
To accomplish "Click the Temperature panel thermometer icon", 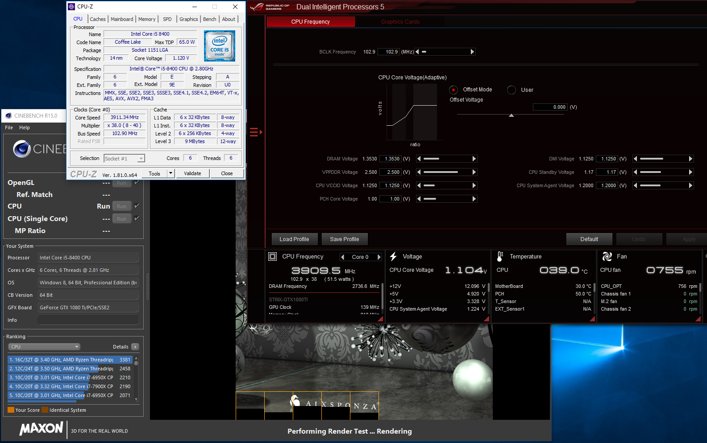I will [500, 256].
